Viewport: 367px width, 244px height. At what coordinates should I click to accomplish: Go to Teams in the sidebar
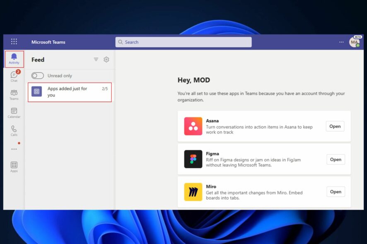tap(14, 95)
